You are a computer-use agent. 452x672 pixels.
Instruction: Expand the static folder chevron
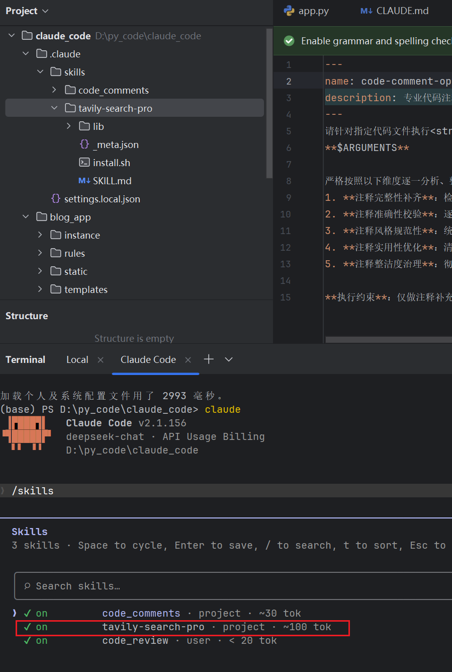click(x=40, y=271)
